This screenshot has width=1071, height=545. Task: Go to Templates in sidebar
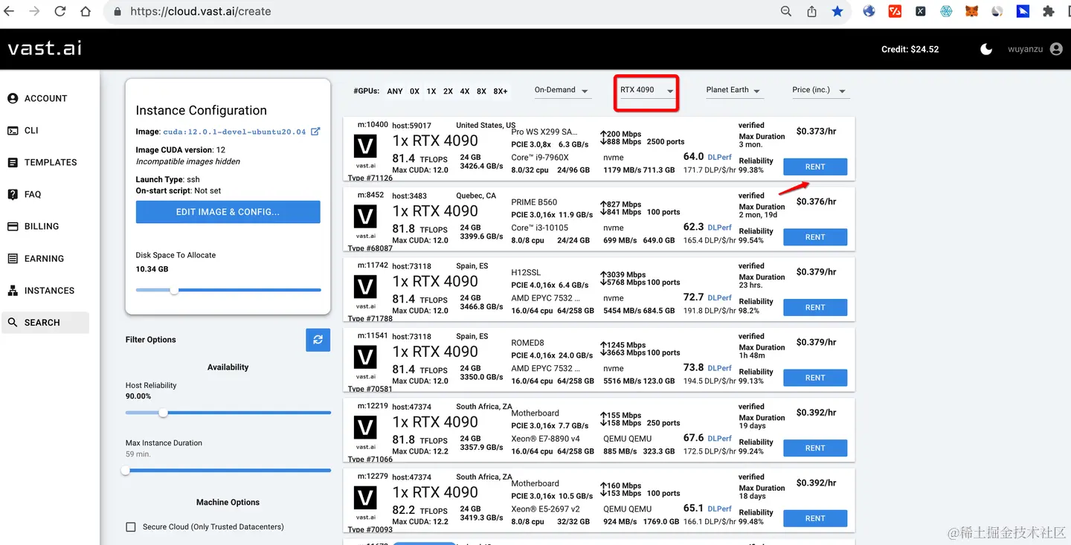pyautogui.click(x=45, y=162)
